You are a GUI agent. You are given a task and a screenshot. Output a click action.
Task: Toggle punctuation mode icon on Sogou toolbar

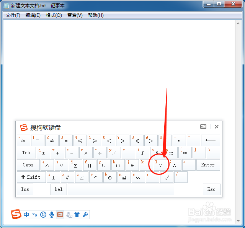coord(35,215)
